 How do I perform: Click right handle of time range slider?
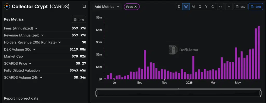click(261, 93)
